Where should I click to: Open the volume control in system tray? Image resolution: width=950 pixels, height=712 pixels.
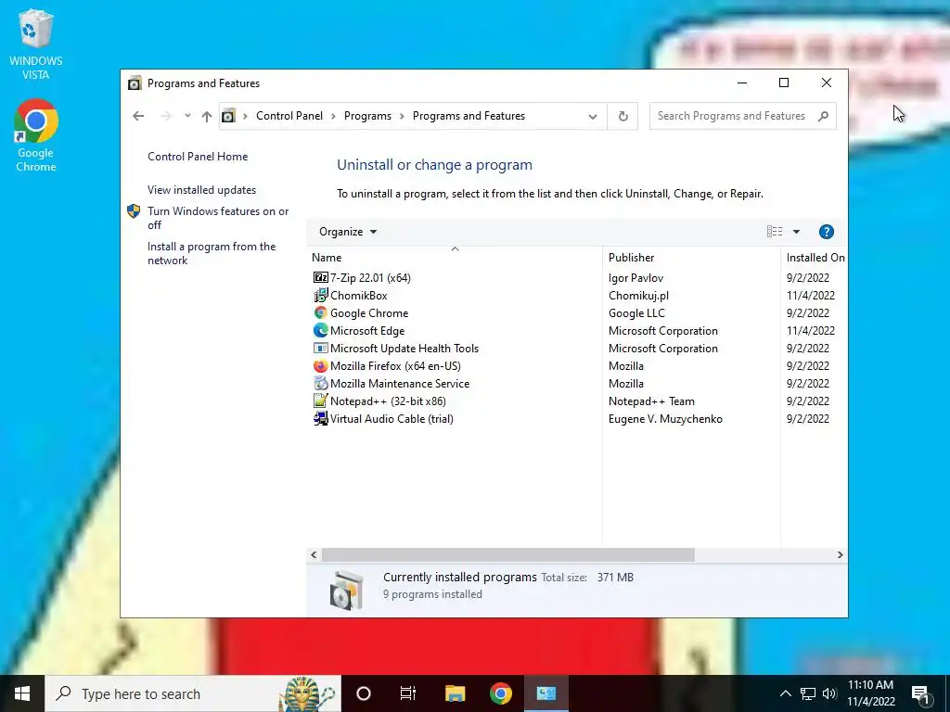tap(829, 693)
